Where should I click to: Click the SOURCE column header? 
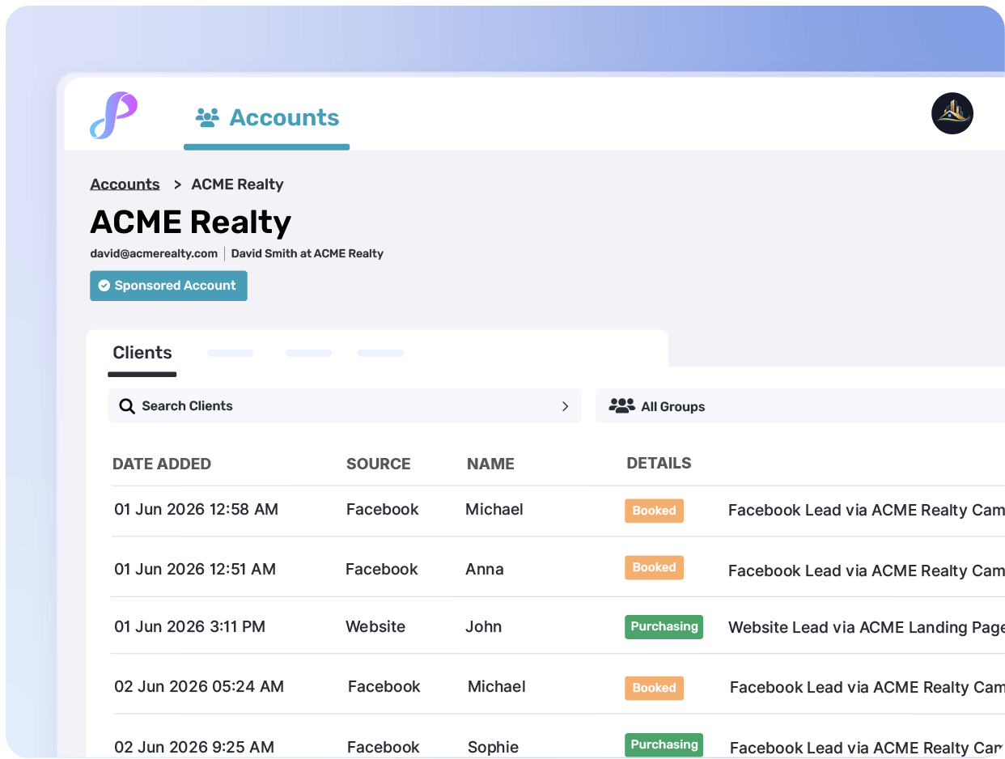tap(378, 464)
